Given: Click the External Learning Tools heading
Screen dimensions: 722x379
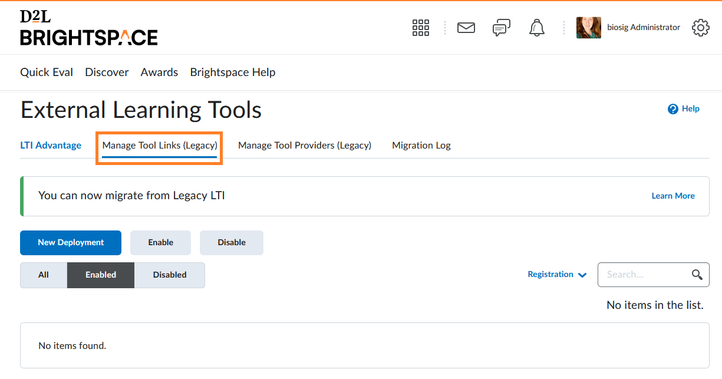Looking at the screenshot, I should pos(141,110).
